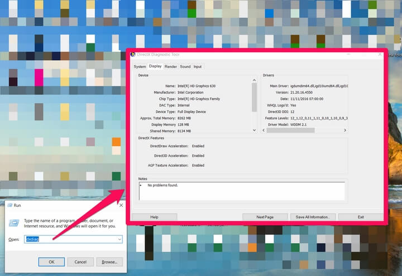Click the Direct3D Acceleration Enabled value
402x276 pixels.
point(198,156)
